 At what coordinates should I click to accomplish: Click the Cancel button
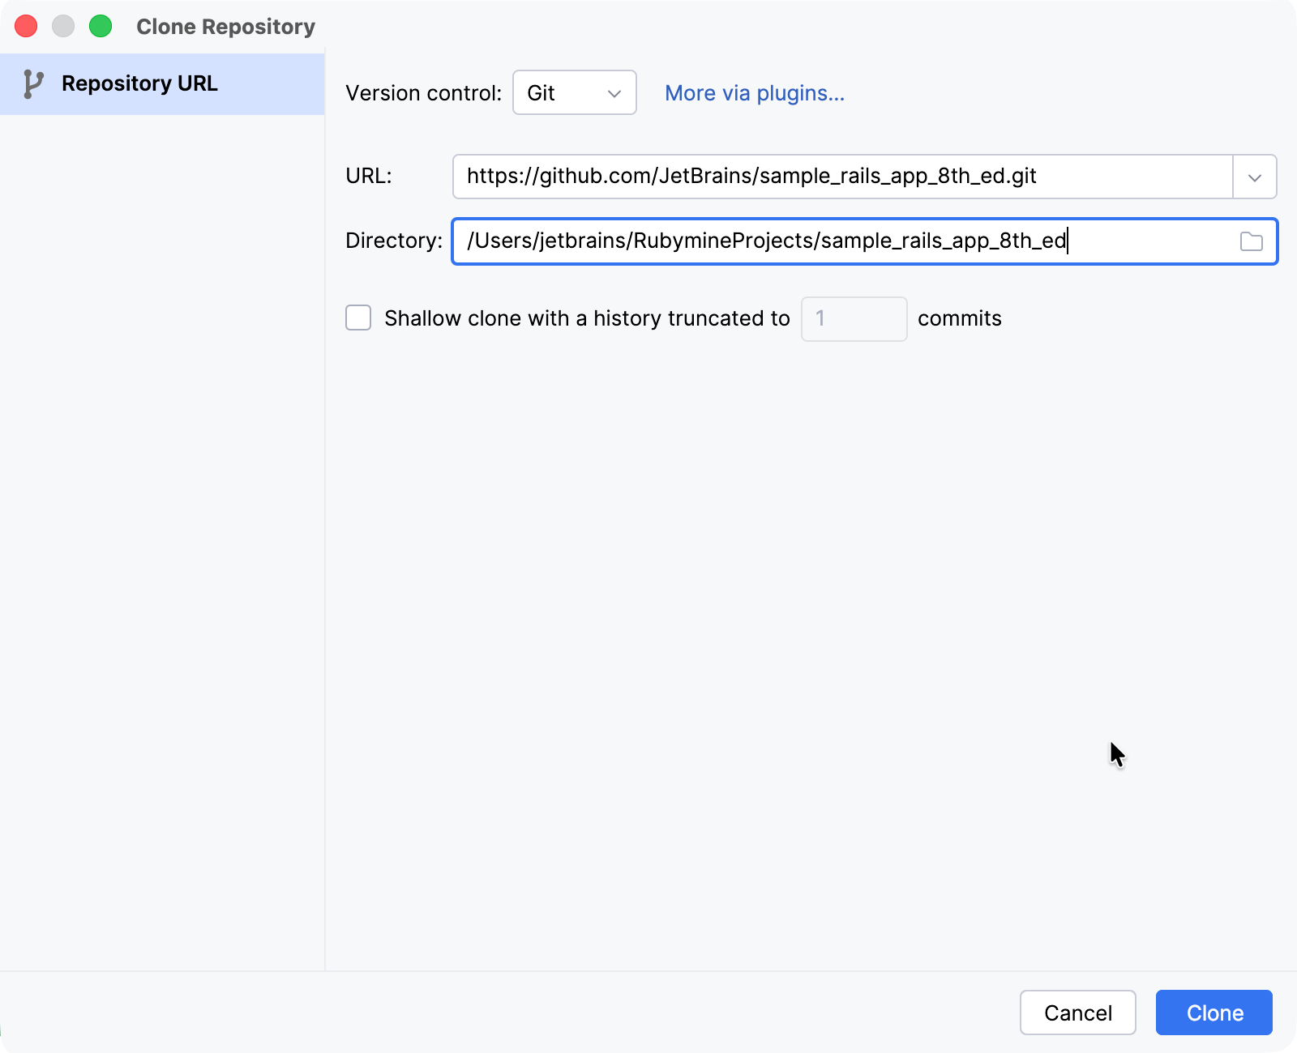pos(1078,1013)
